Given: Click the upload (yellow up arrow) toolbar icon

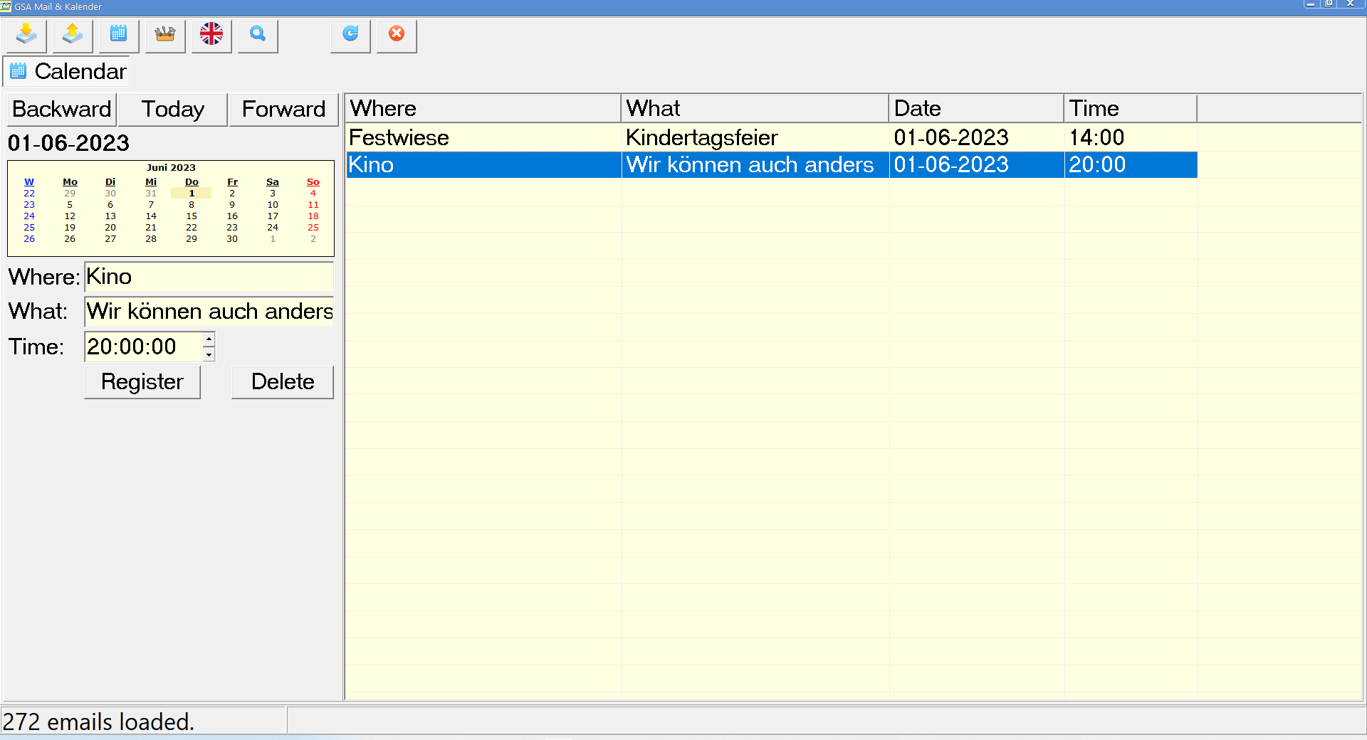Looking at the screenshot, I should (73, 35).
